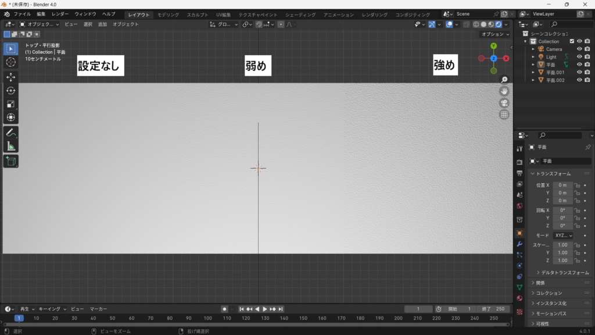Image resolution: width=595 pixels, height=335 pixels.
Task: Select the Add Cube tool
Action: click(10, 161)
